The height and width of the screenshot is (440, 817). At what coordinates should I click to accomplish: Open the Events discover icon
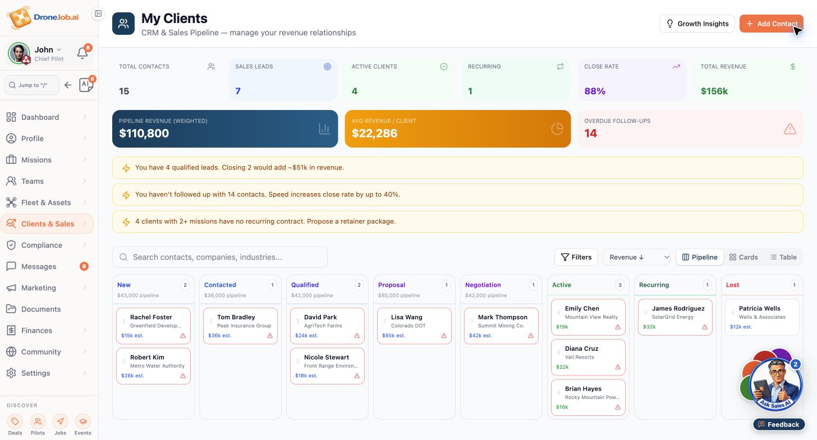click(x=82, y=421)
